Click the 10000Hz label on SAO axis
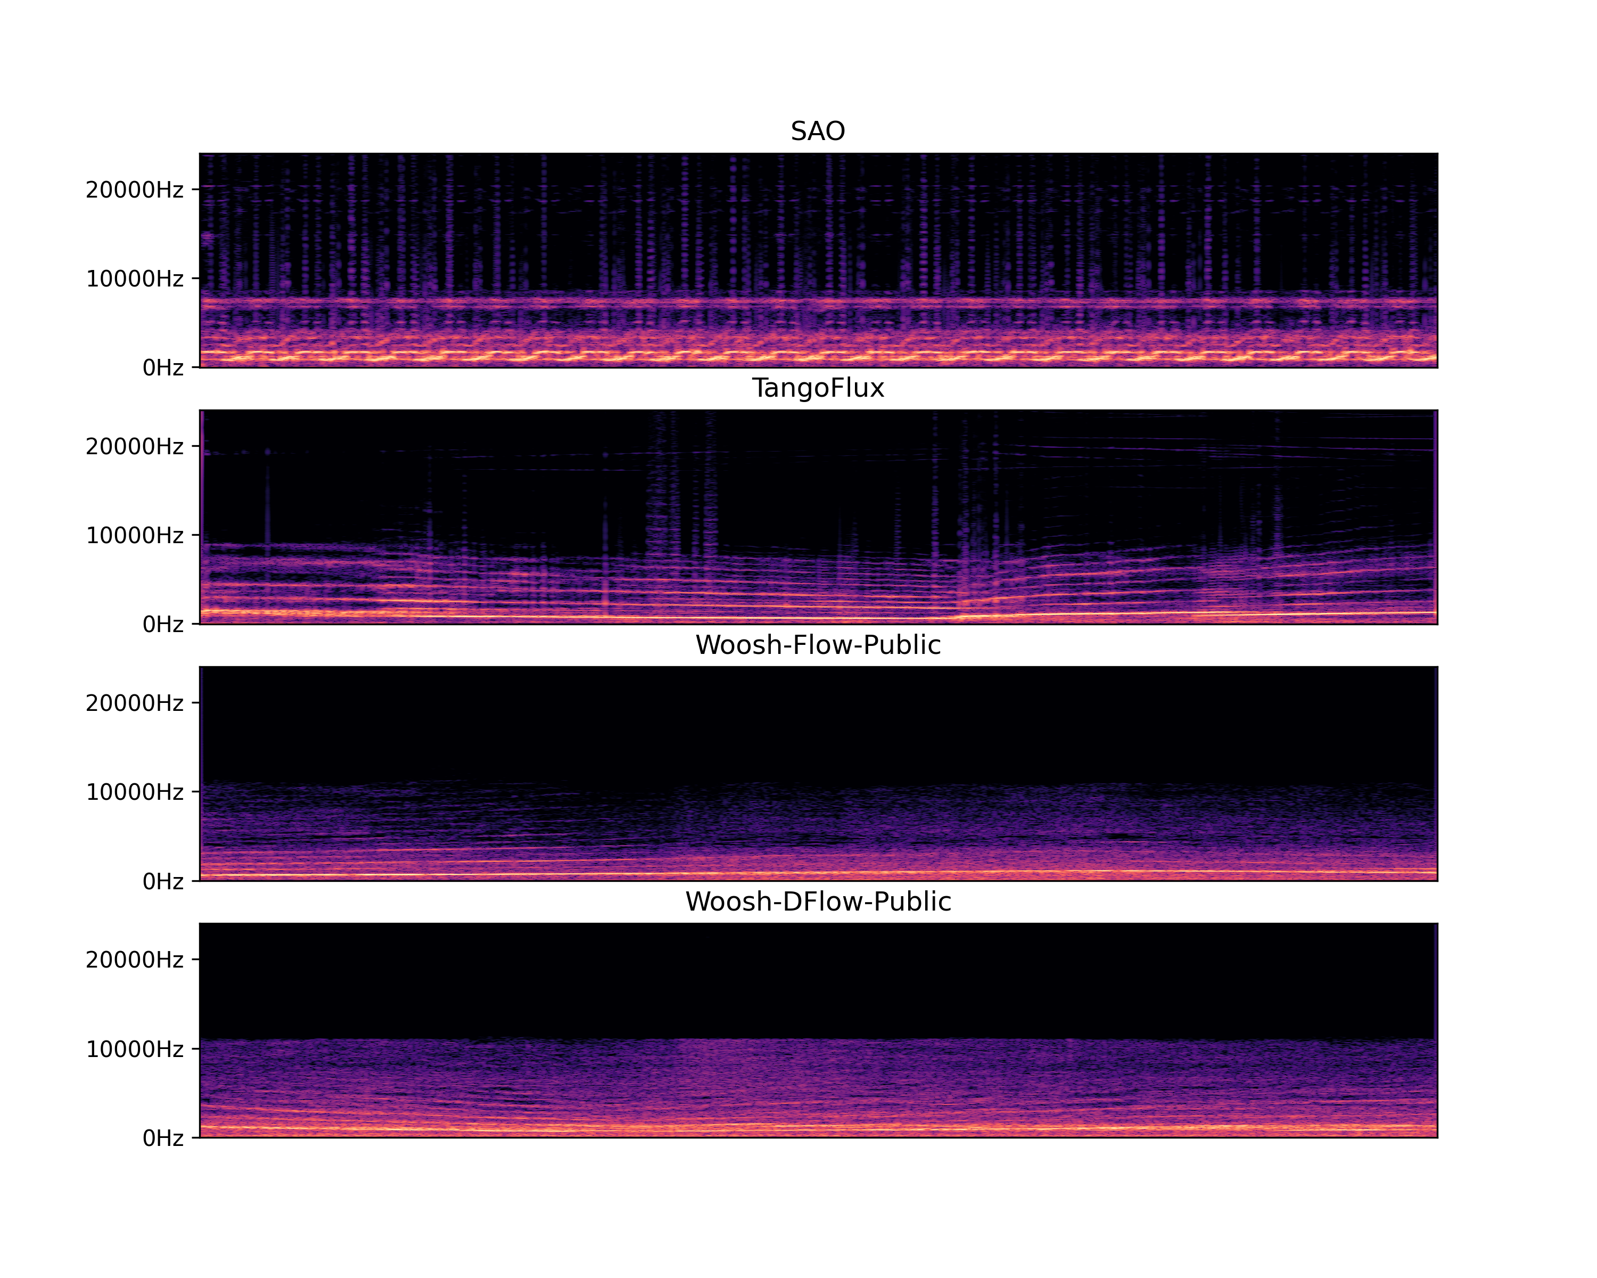Viewport: 1597px width, 1278px height. (134, 280)
